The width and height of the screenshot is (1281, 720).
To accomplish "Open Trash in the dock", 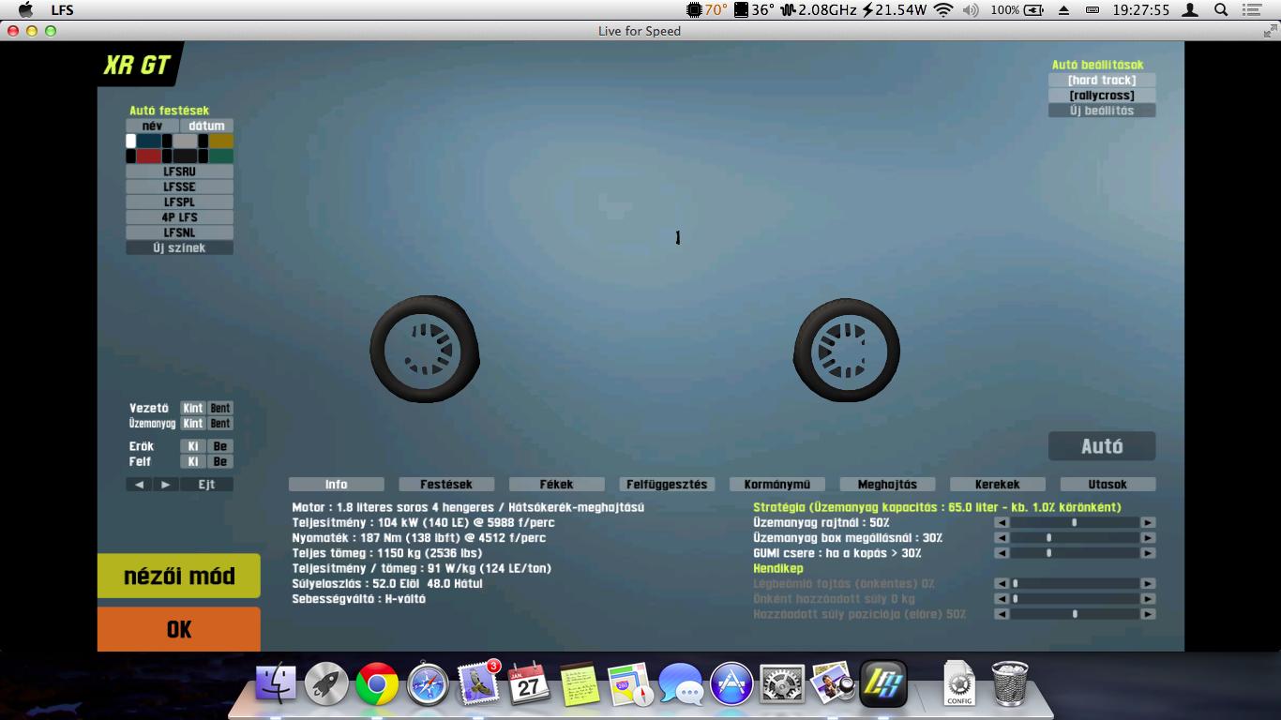I will 1010,683.
